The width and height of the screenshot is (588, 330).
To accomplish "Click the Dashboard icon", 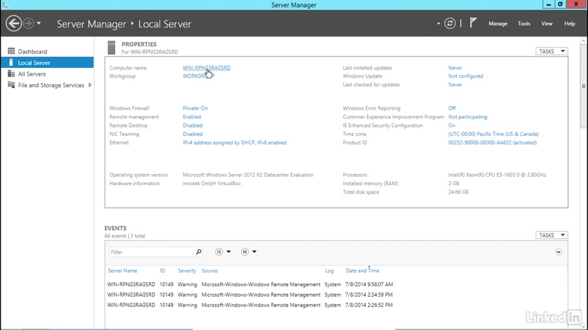I will pos(11,51).
